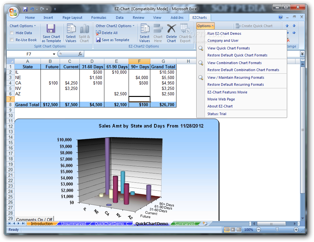Click zoom in plus button
Screen dimensions: 314x242
(x=296, y=230)
